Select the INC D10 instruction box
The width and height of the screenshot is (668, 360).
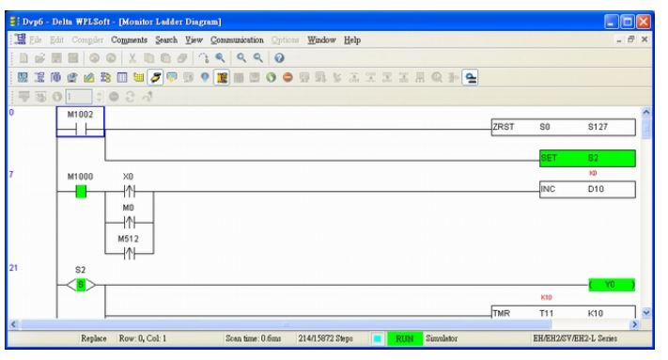(x=587, y=190)
